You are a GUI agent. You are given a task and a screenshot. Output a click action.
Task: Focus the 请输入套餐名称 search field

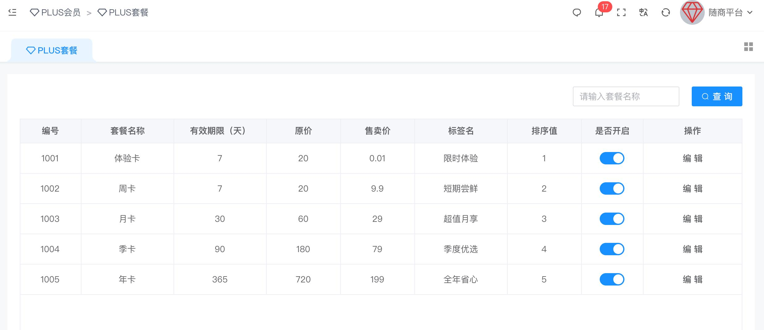tap(626, 96)
